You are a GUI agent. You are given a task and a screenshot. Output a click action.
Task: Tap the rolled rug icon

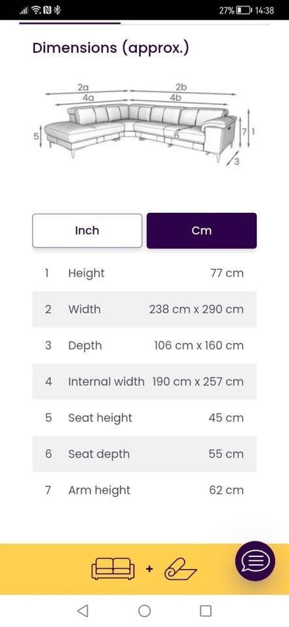click(181, 569)
